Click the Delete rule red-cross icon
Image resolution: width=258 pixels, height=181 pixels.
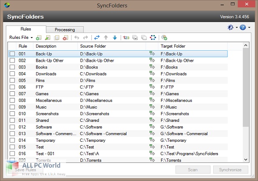[66, 38]
